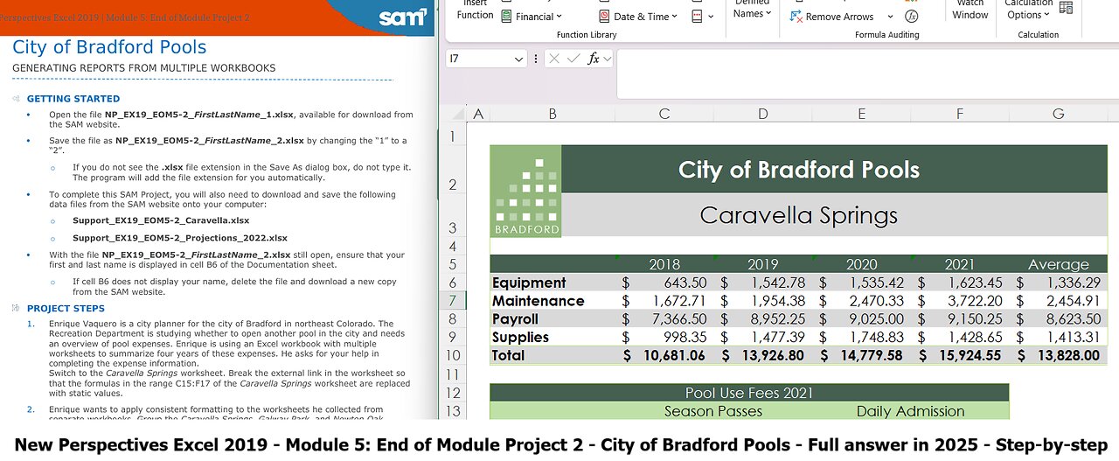Select cell with value 1,954.38
This screenshot has height=461, width=1119.
coord(763,301)
